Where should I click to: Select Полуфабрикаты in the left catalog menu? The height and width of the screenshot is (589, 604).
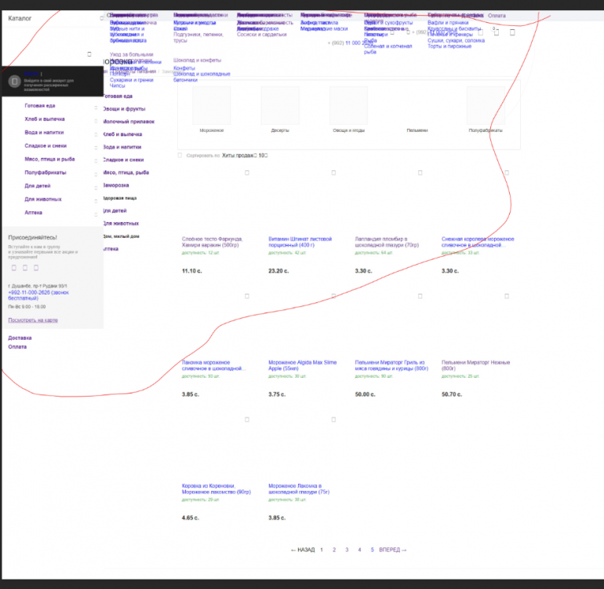45,173
